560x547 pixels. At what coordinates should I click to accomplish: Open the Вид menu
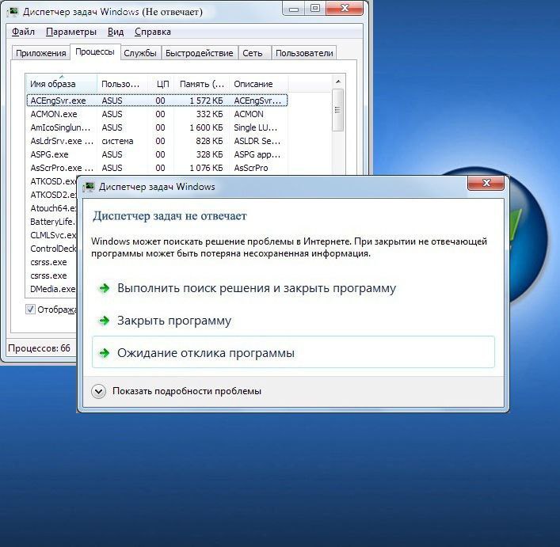116,32
